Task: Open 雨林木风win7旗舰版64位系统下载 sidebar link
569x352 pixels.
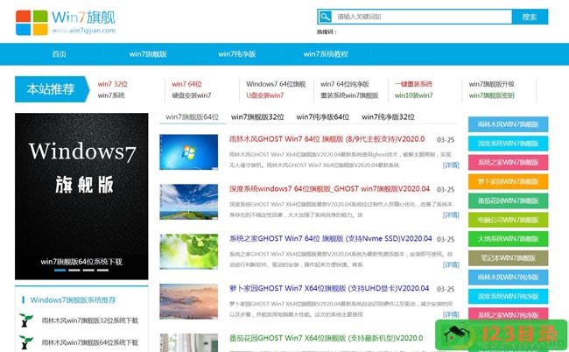Action: [x=90, y=342]
